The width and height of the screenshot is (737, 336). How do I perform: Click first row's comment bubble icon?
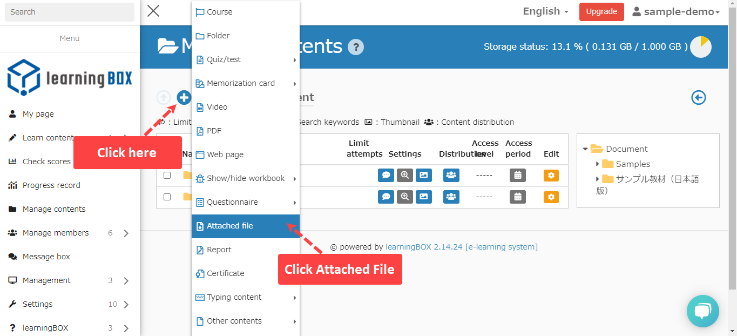[x=386, y=175]
